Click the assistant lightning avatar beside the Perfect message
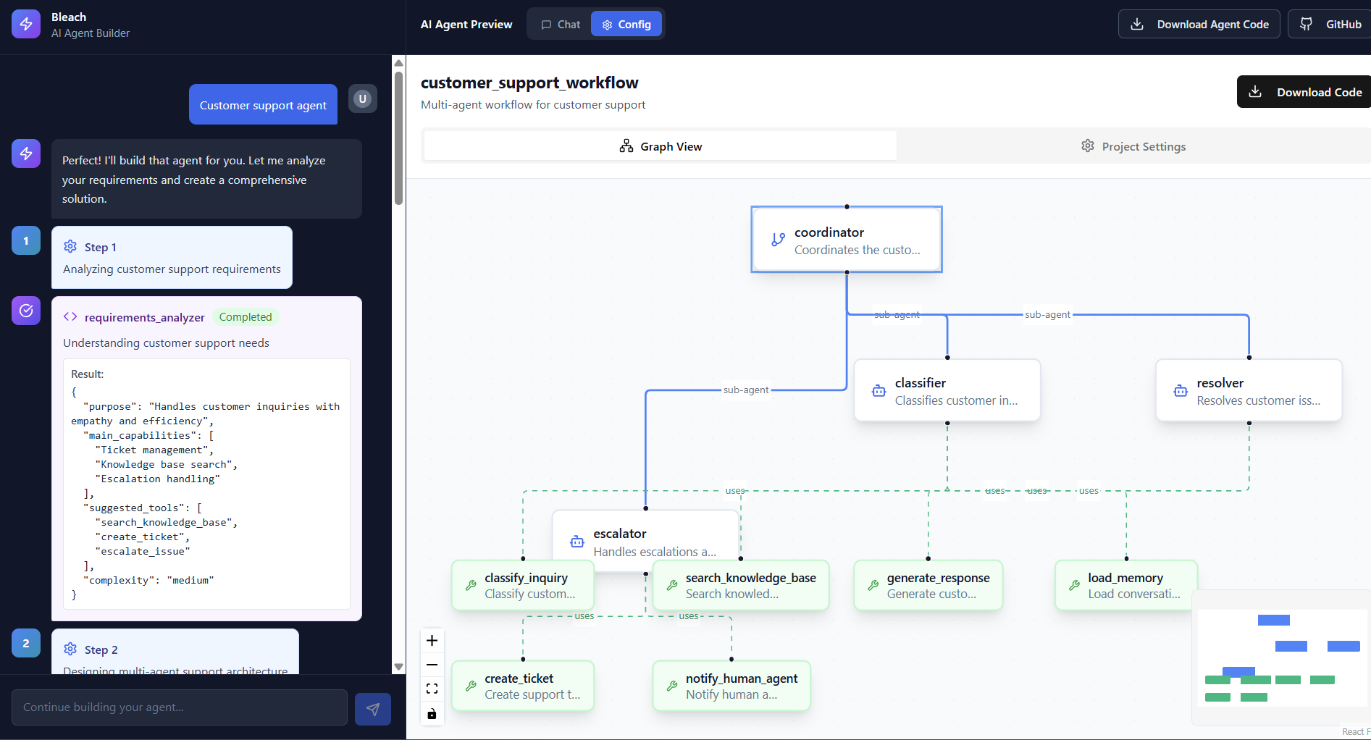This screenshot has width=1371, height=740. (x=26, y=154)
